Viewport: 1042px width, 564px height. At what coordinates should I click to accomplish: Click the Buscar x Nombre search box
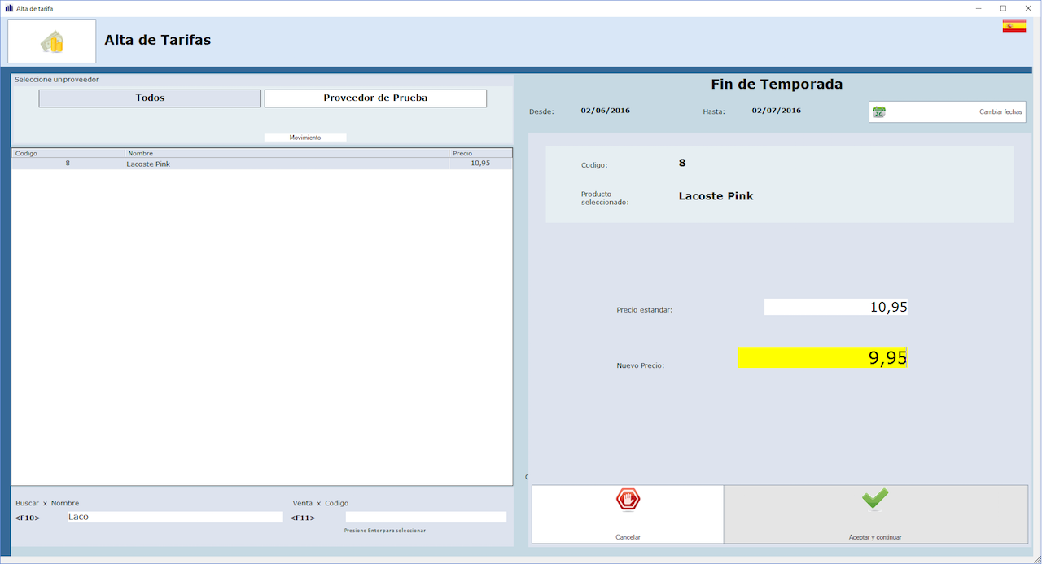(174, 517)
